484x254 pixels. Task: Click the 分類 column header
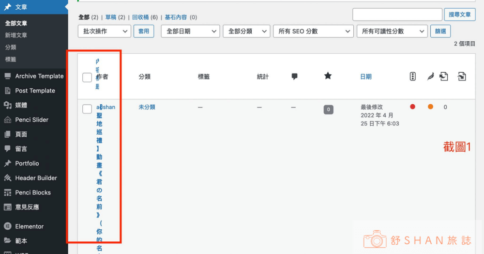(x=144, y=77)
